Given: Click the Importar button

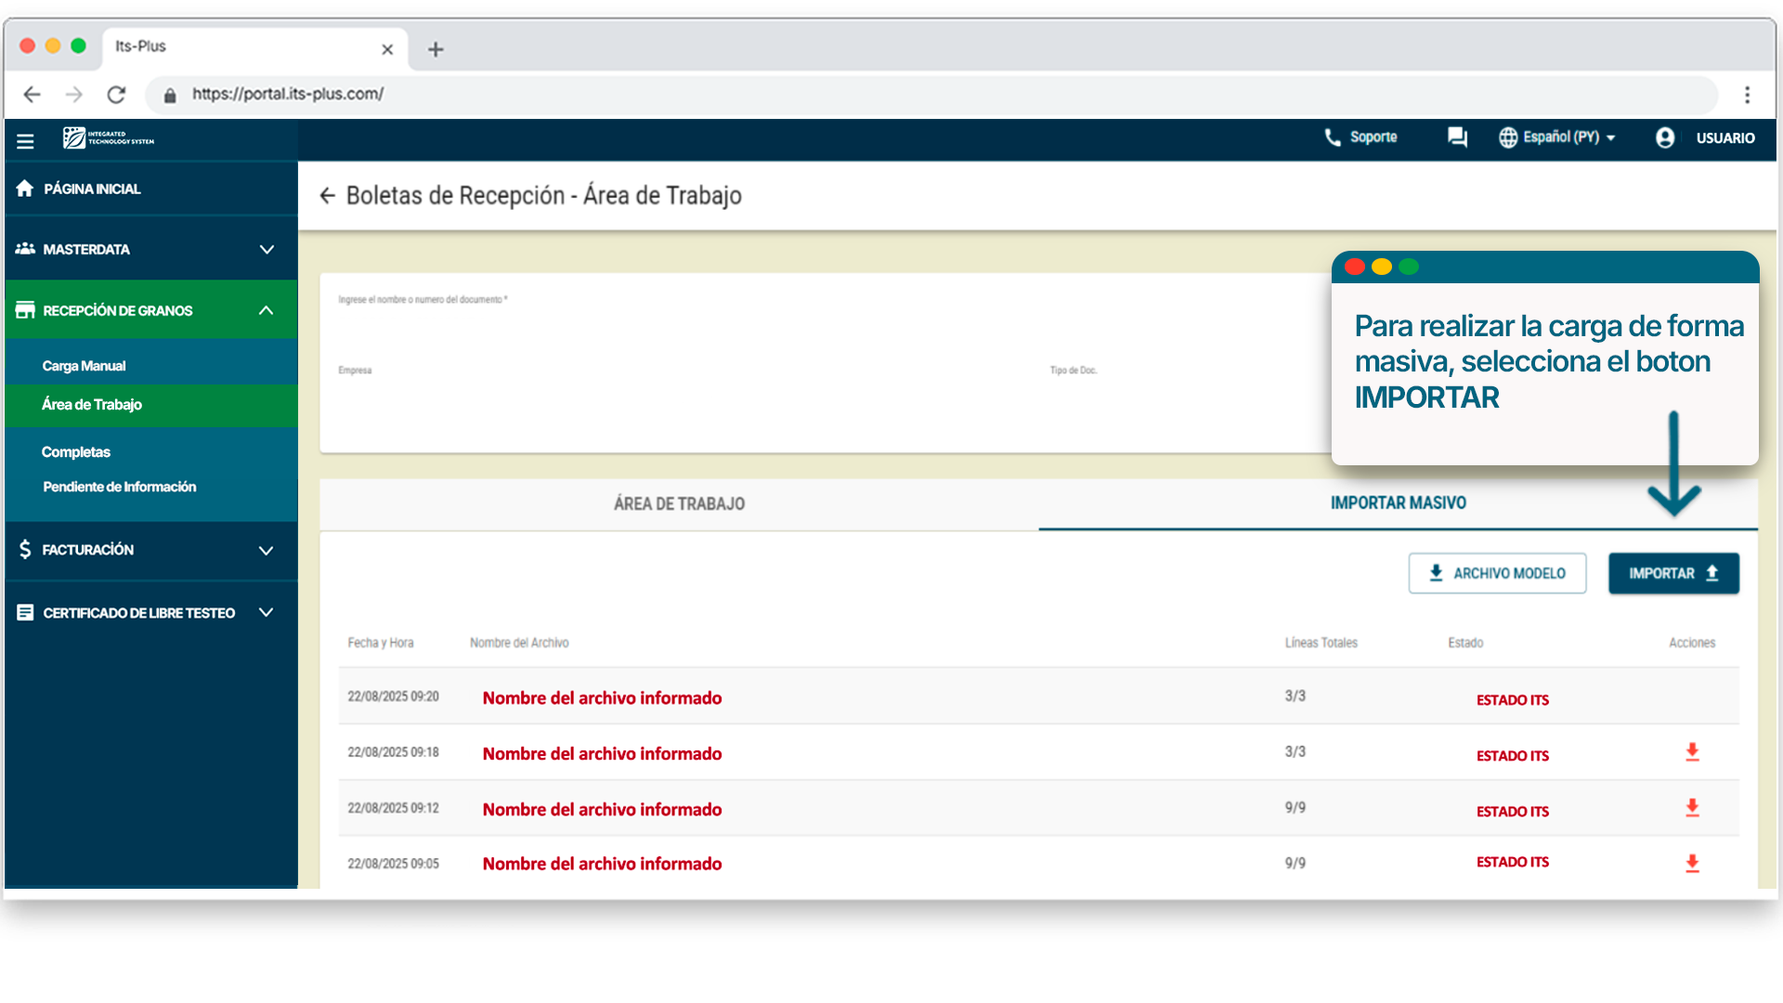Looking at the screenshot, I should (x=1672, y=574).
